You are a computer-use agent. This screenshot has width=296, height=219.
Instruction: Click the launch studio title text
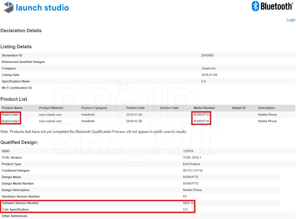click(x=42, y=8)
